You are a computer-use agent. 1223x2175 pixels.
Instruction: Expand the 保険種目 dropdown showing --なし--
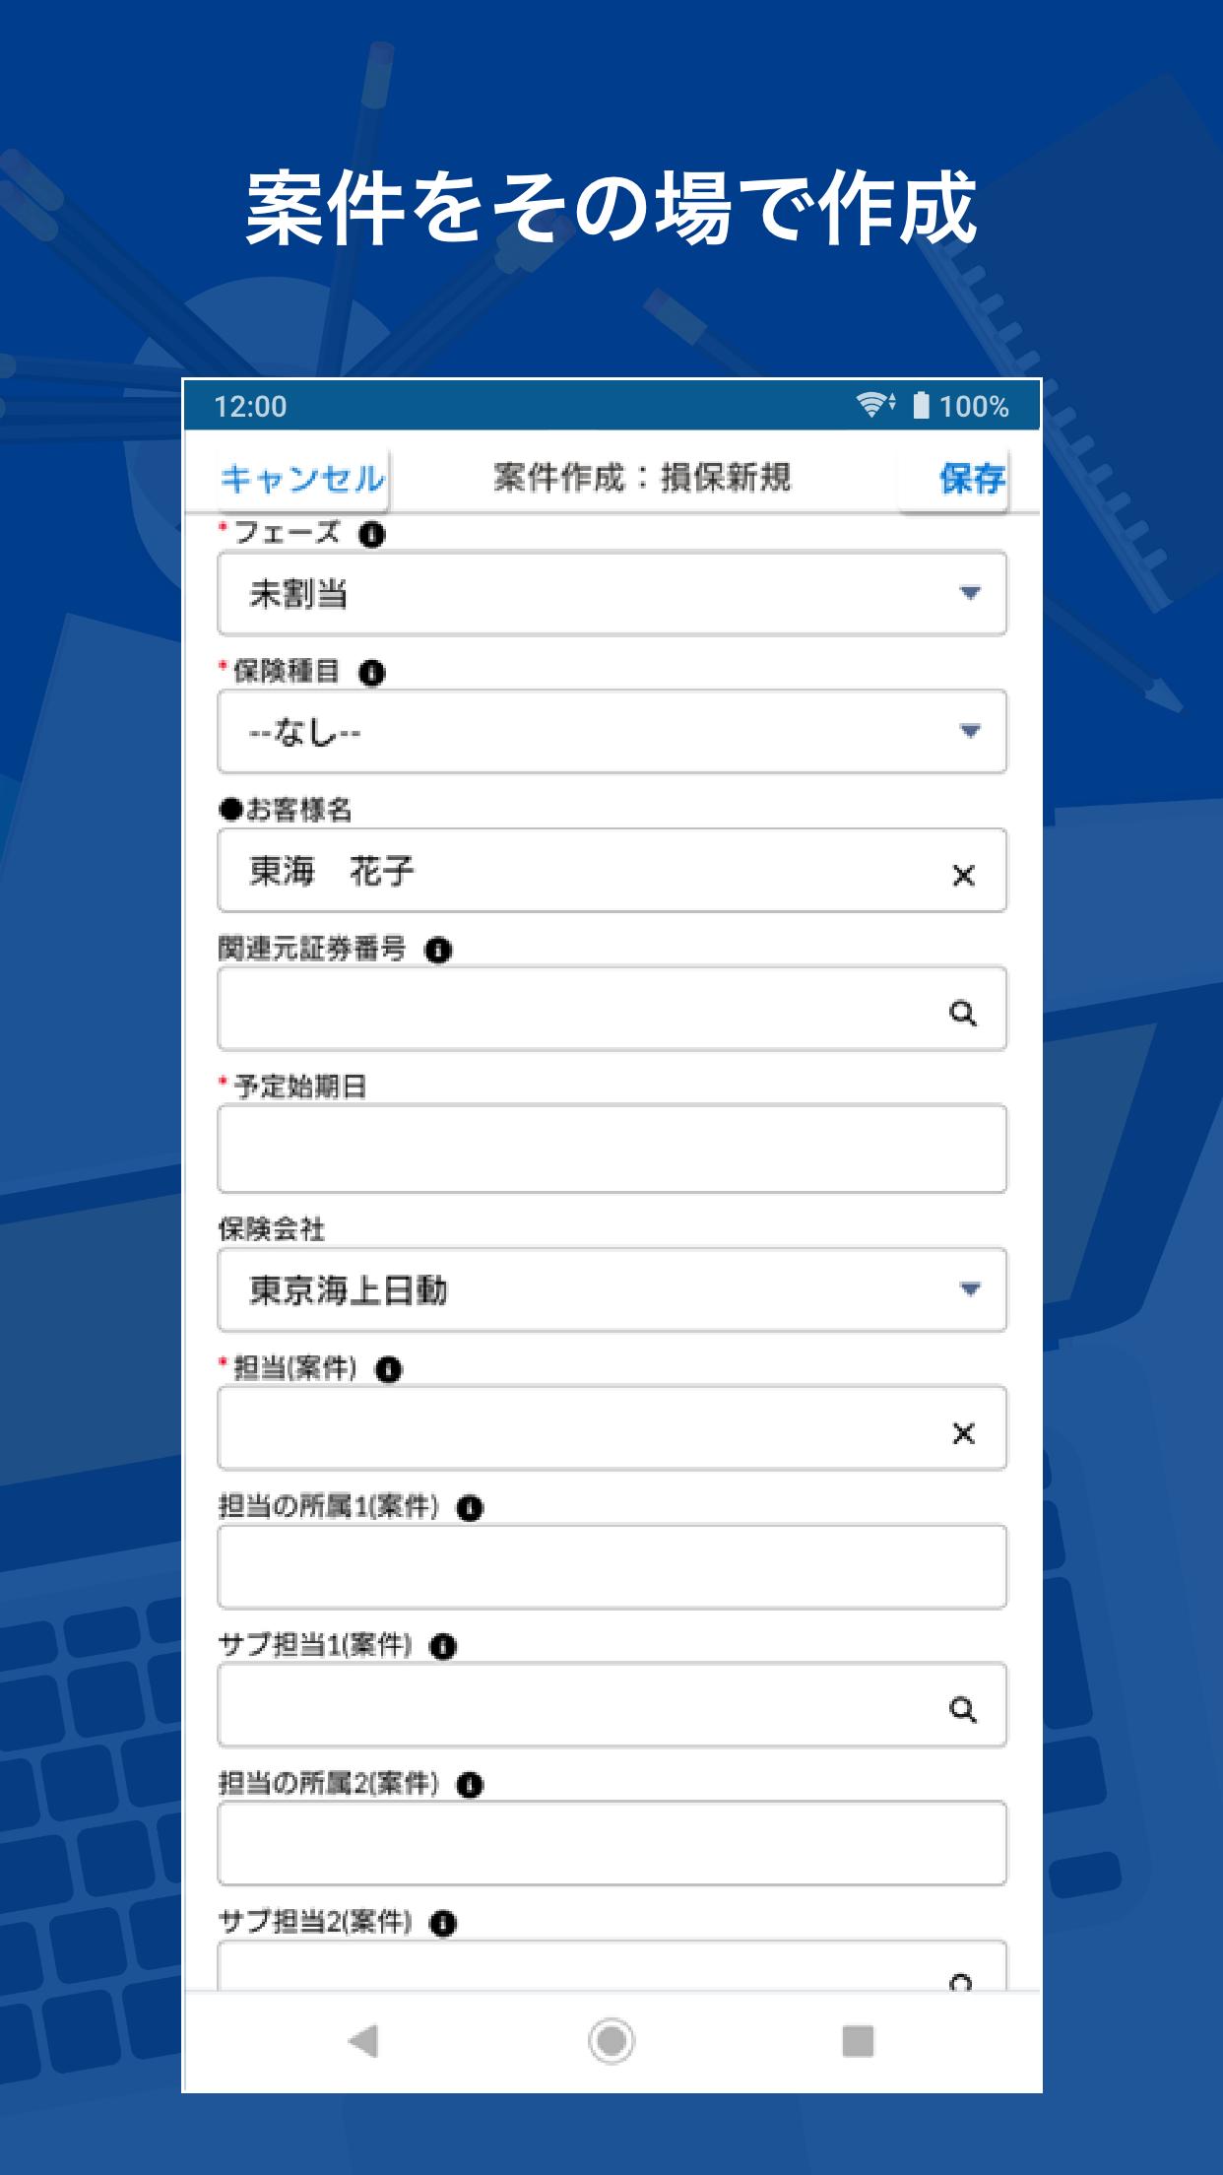pos(611,731)
